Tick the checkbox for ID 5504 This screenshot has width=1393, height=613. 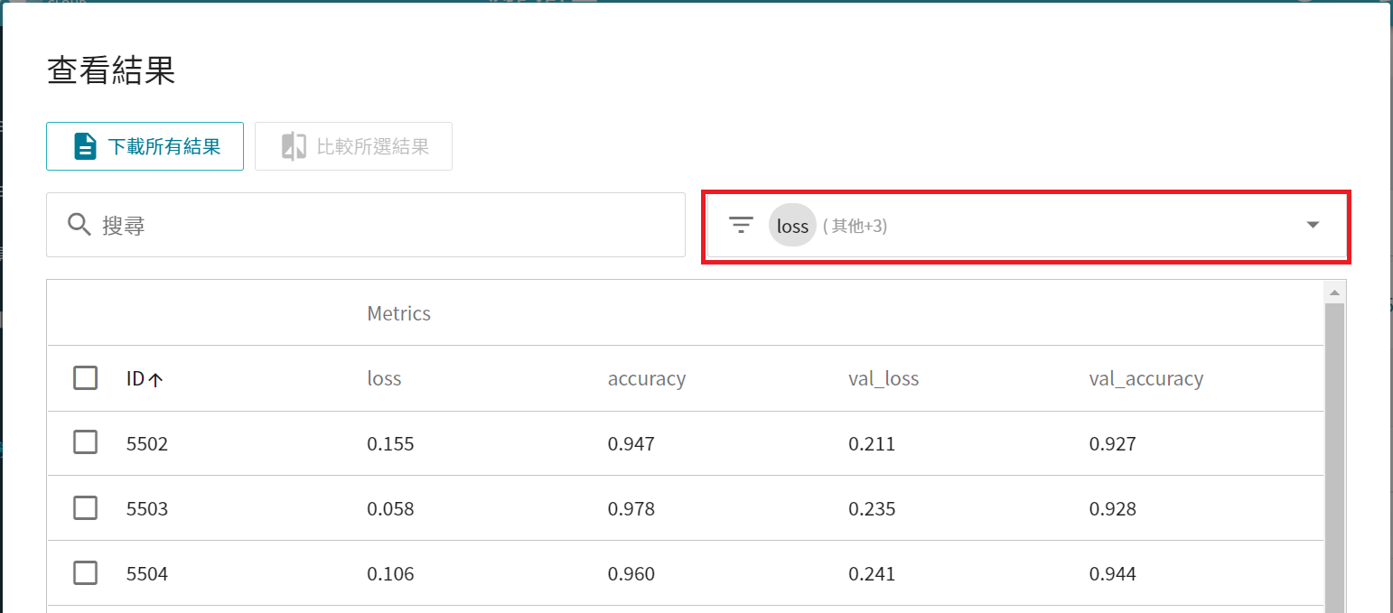(85, 572)
